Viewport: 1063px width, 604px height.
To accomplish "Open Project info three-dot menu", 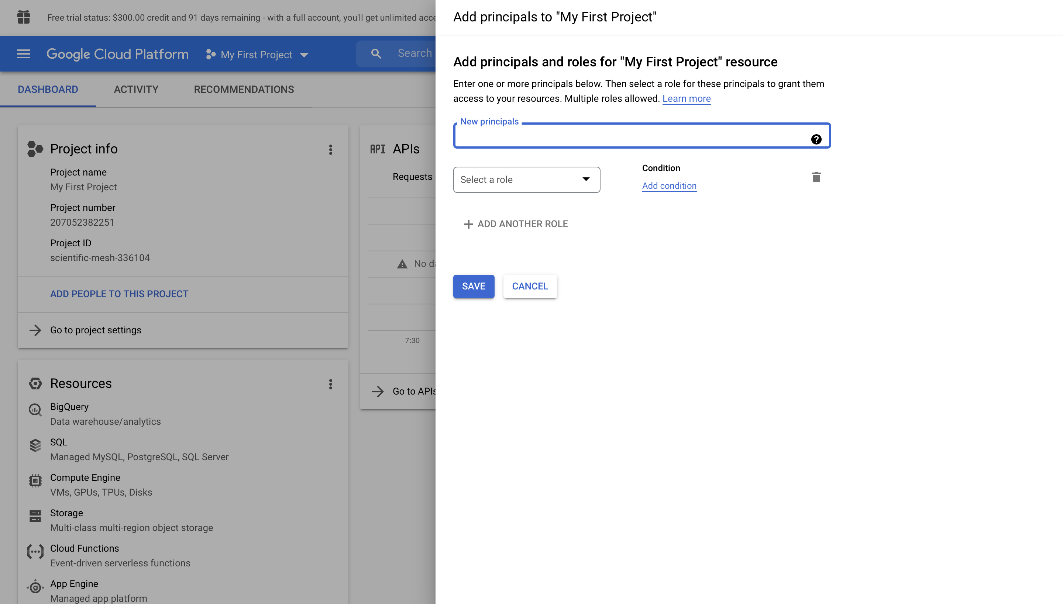I will [331, 149].
